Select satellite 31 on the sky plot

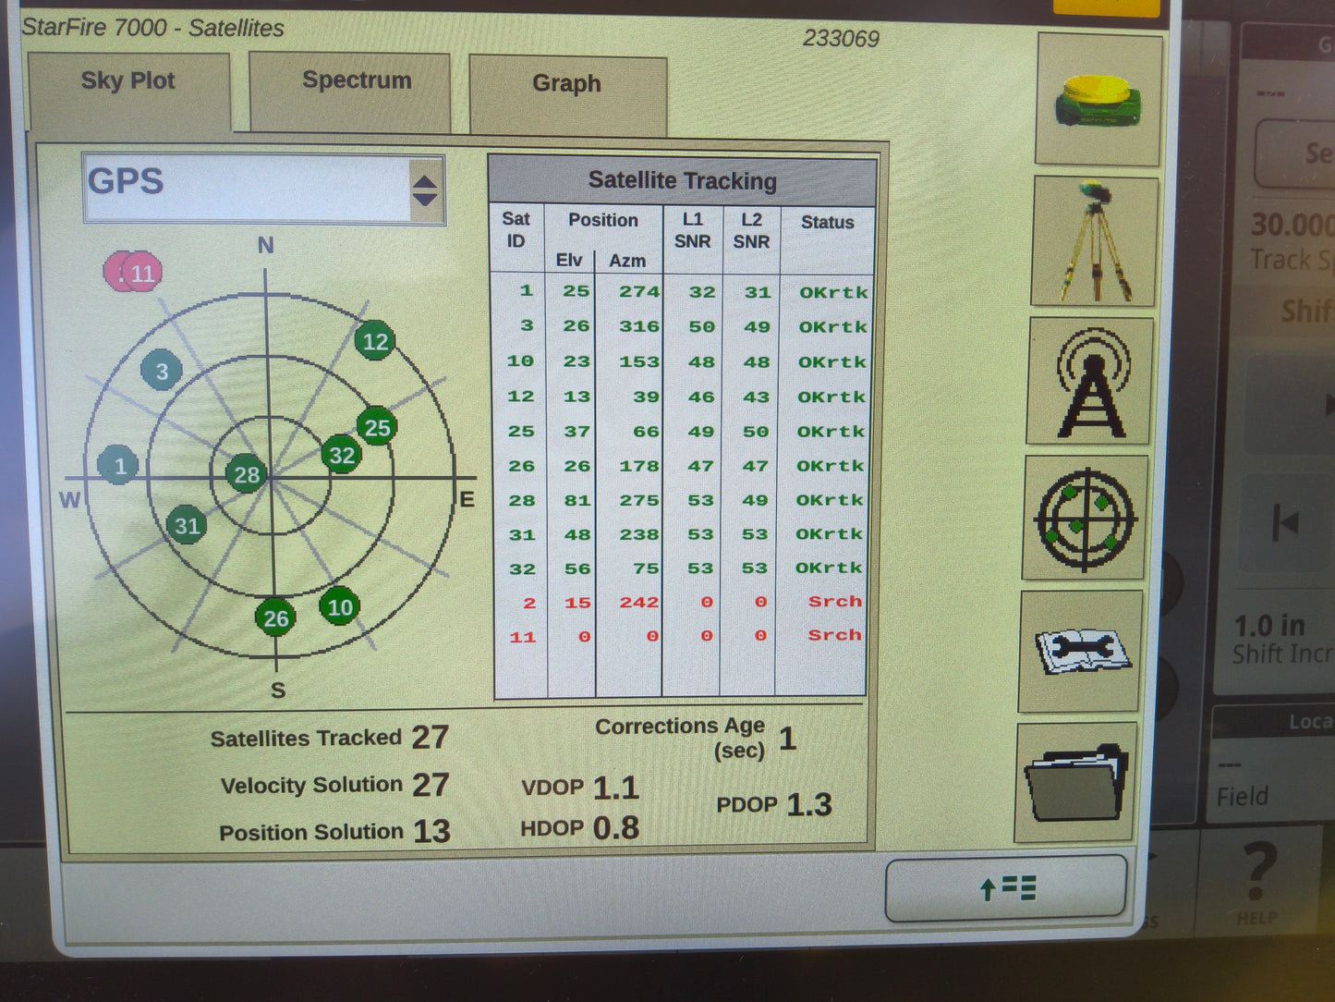click(187, 526)
